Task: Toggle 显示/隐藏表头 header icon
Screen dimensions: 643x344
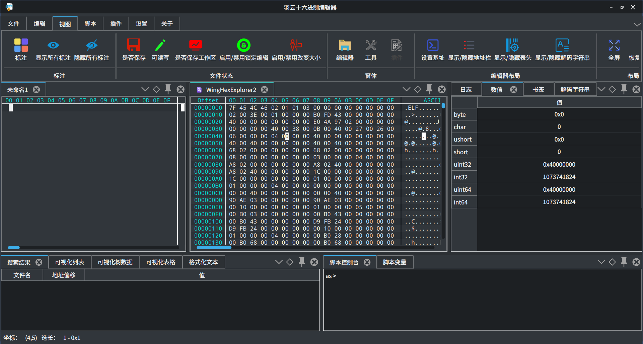Action: point(512,45)
